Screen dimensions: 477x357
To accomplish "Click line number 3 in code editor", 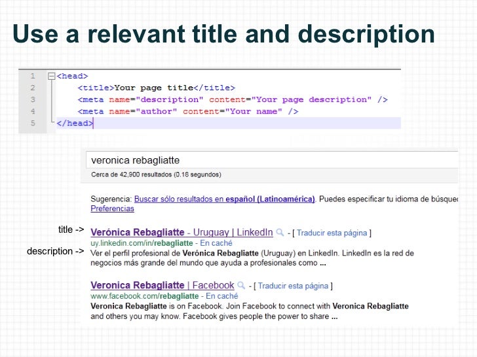I will [33, 99].
